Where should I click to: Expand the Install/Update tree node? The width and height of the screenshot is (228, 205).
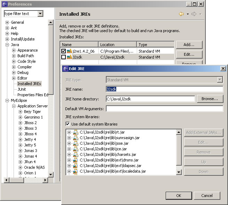(x=7, y=39)
